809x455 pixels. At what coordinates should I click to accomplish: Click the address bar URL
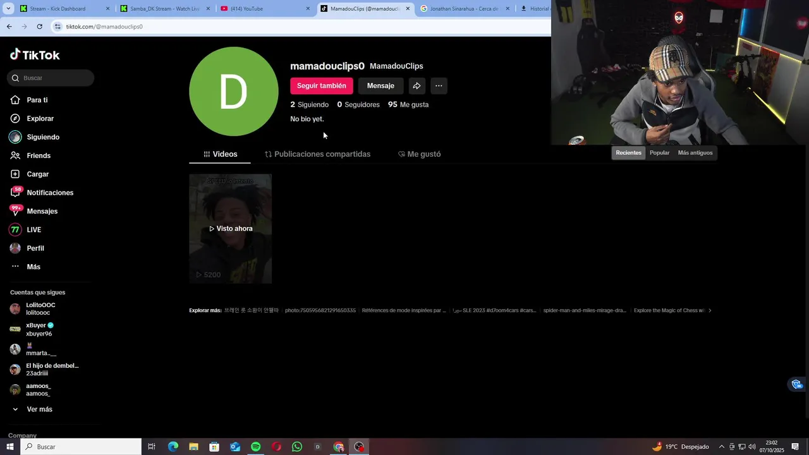[x=104, y=27]
